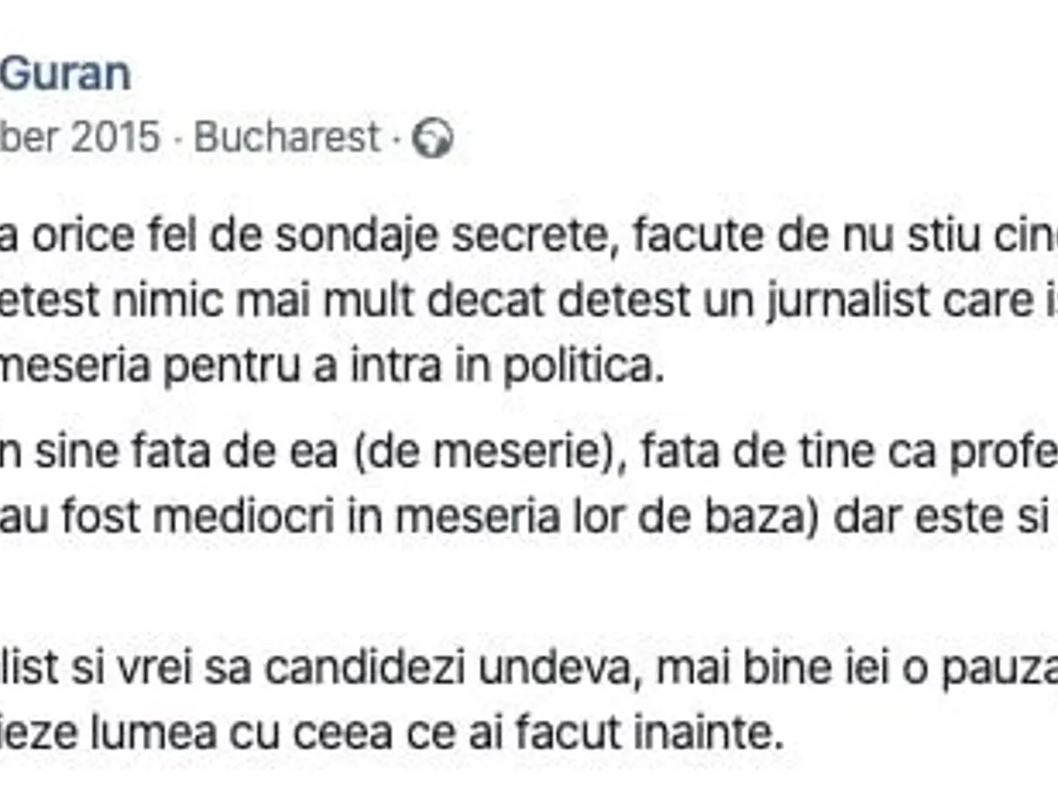Image resolution: width=1058 pixels, height=793 pixels.
Task: Click the public globe privacy icon
Action: (x=433, y=138)
